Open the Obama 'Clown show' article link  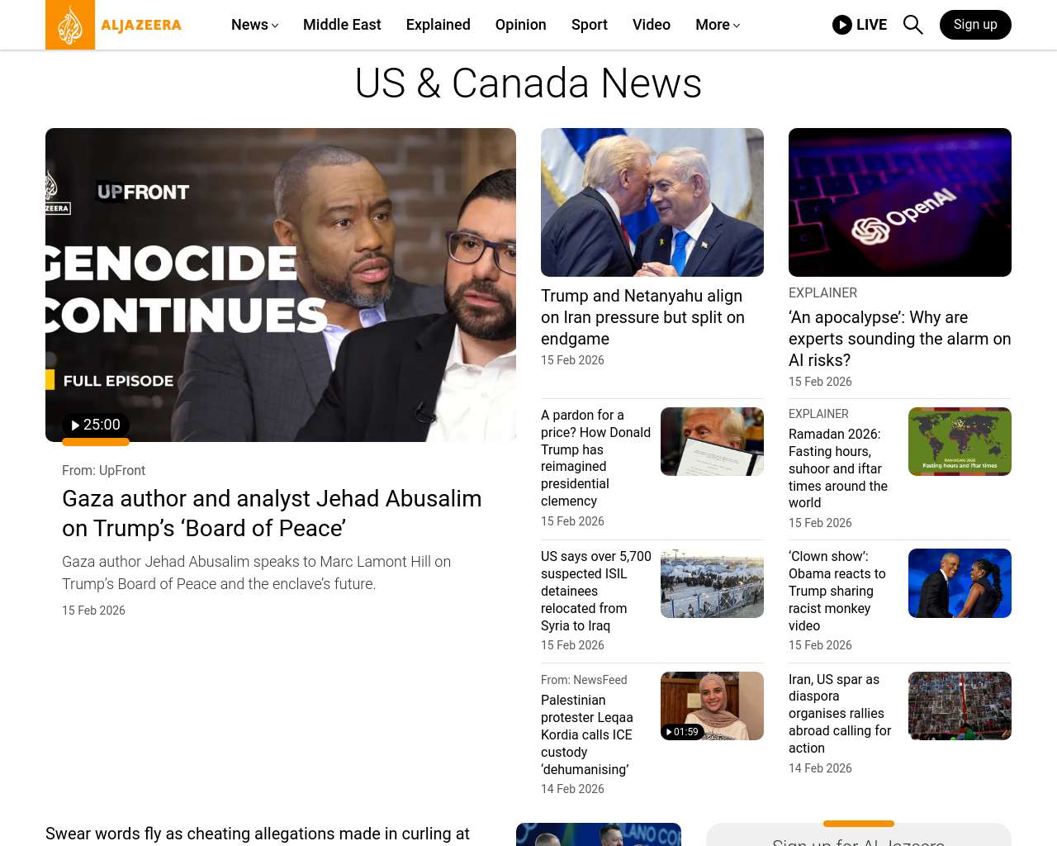click(837, 591)
